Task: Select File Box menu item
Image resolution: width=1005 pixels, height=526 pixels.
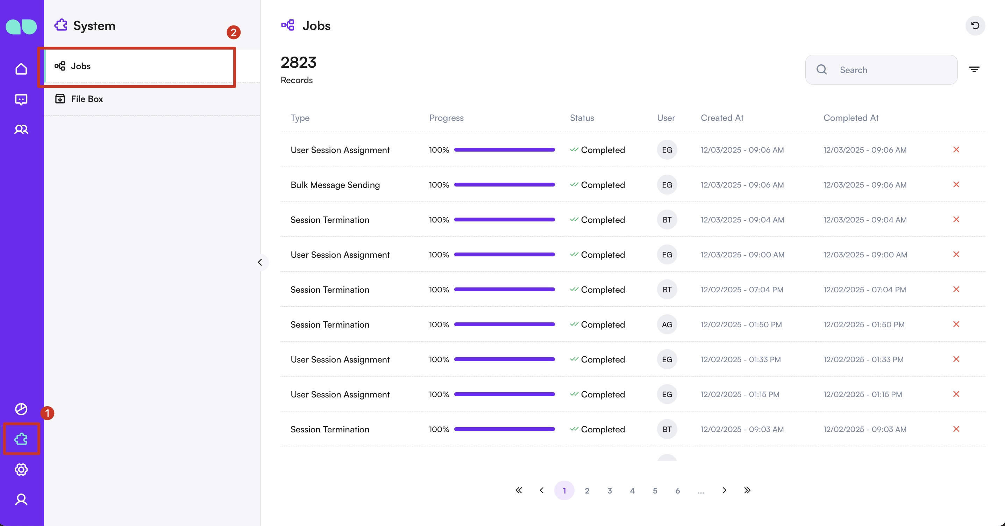Action: point(87,99)
